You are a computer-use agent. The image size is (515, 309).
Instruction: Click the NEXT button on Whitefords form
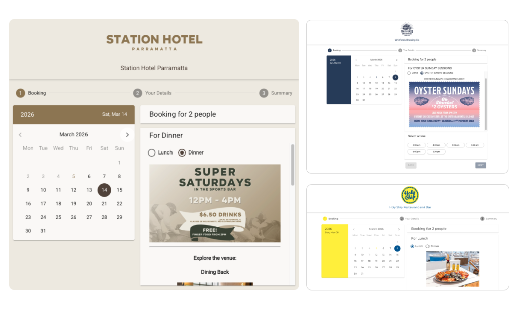(x=481, y=165)
